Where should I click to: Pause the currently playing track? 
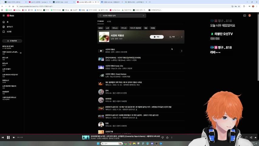coord(8,137)
